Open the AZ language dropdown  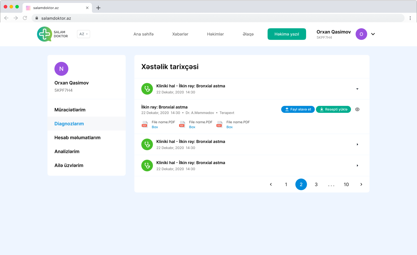(83, 34)
